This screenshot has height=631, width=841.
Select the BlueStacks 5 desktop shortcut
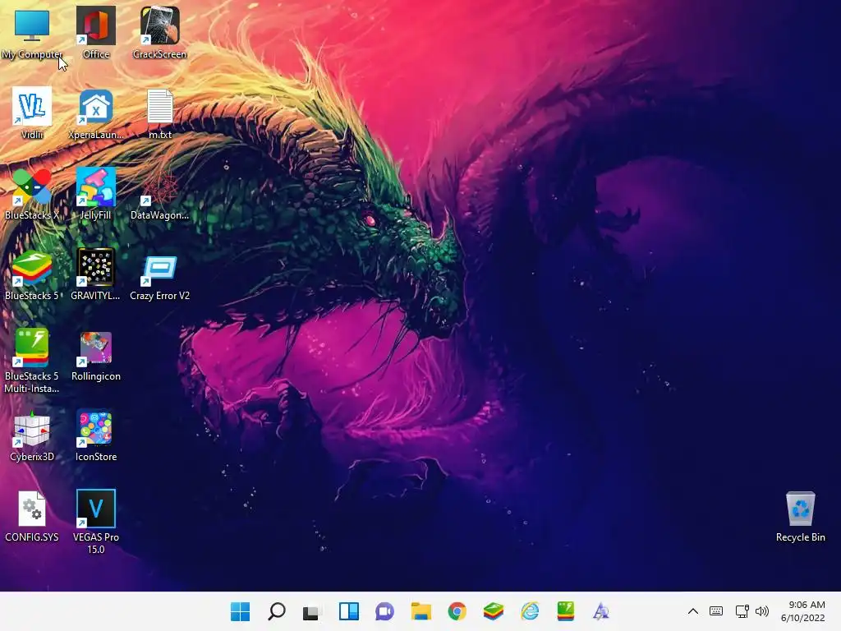pos(32,274)
